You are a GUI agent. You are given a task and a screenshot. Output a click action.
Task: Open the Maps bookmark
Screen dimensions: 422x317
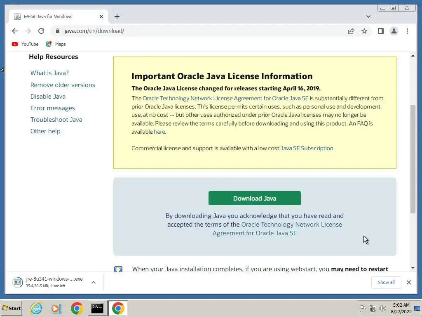tap(56, 44)
